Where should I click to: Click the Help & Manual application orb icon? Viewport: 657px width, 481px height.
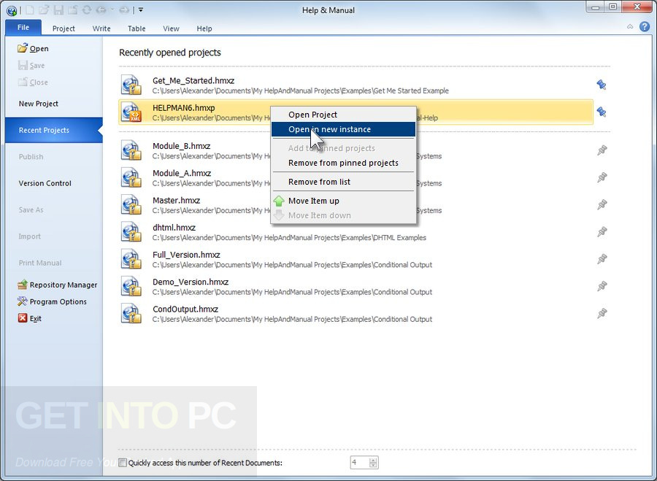(x=12, y=10)
